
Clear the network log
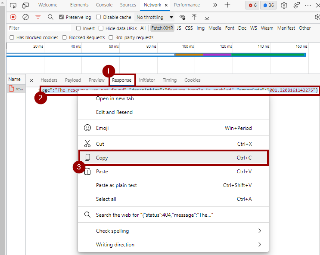pyautogui.click(x=25, y=17)
